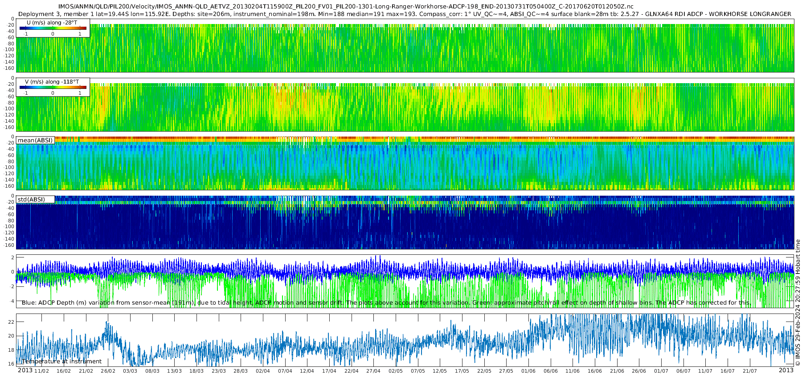Click the 07/04 date tick label
The width and height of the screenshot is (802, 378).
click(285, 371)
